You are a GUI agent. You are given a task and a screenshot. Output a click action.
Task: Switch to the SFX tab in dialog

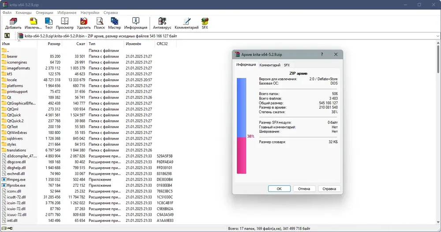click(x=287, y=65)
